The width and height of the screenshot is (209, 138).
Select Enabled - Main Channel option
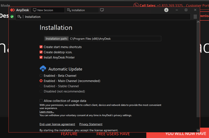coord(41,81)
